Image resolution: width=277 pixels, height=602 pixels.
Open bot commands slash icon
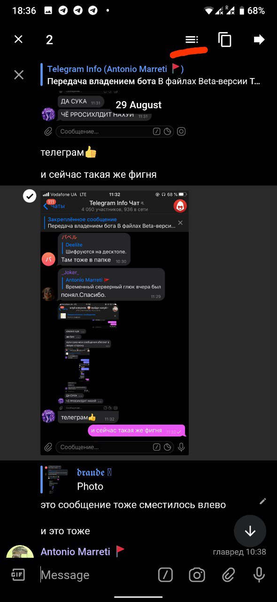[165, 575]
